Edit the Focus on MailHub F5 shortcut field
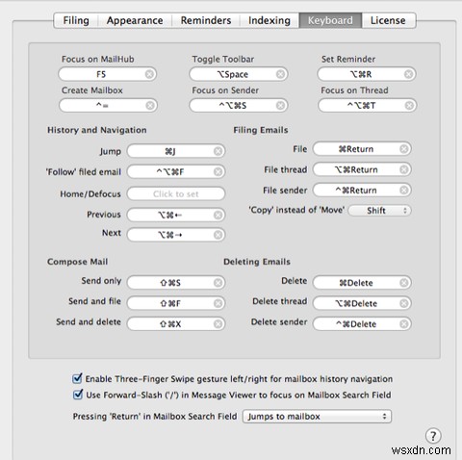Viewport: 462px width, 460px height. [x=107, y=74]
